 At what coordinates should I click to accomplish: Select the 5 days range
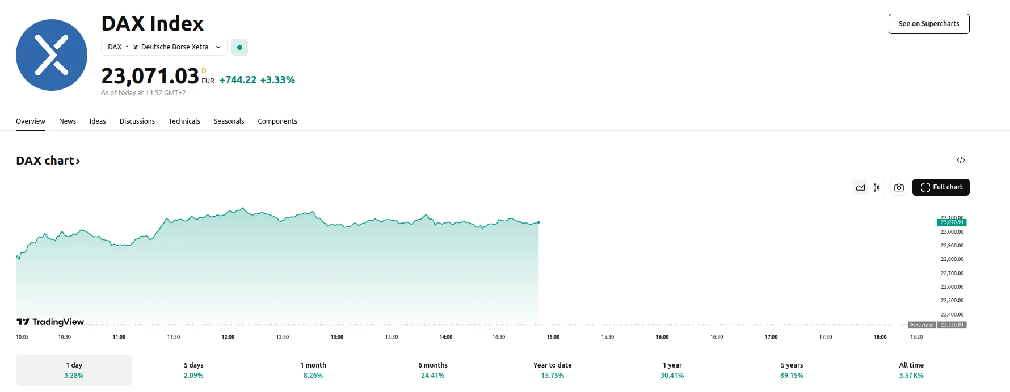pos(193,370)
